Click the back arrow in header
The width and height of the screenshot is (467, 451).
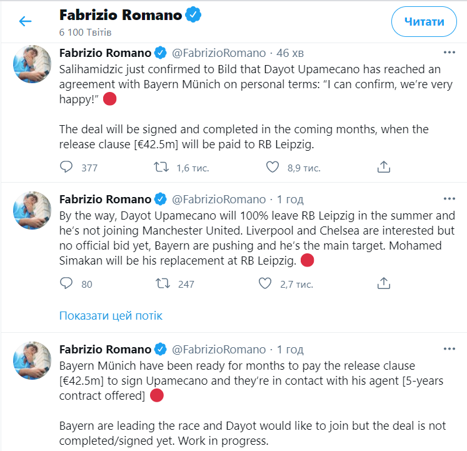(x=25, y=21)
